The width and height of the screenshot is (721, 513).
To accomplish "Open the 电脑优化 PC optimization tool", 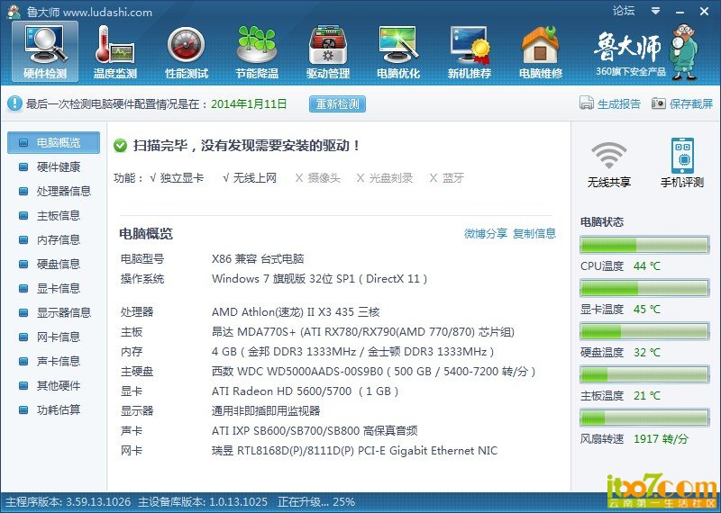I will pos(398,51).
